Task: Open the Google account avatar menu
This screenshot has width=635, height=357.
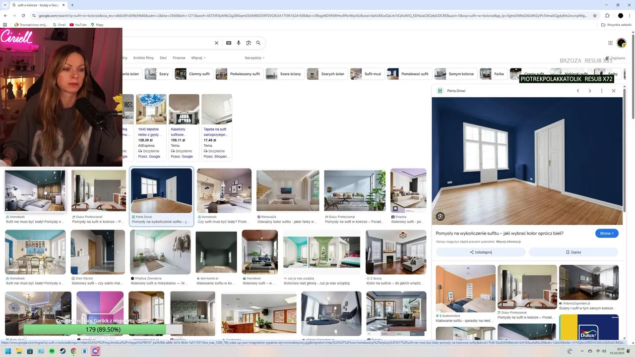Action: click(622, 43)
